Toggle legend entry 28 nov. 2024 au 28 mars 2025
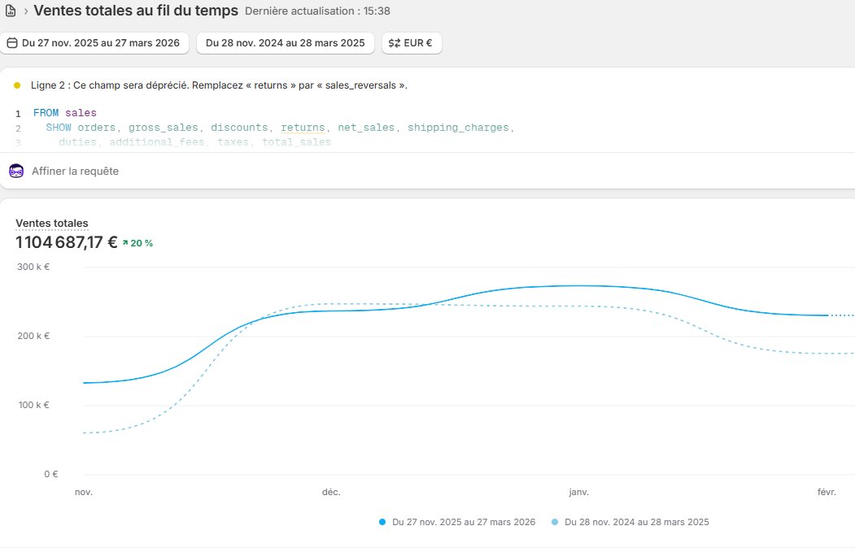Image resolution: width=855 pixels, height=552 pixels. pyautogui.click(x=630, y=522)
